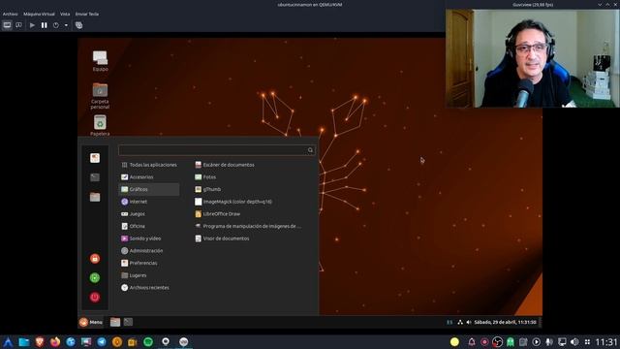Launch the Fotos application
The height and width of the screenshot is (349, 620).
pos(205,176)
